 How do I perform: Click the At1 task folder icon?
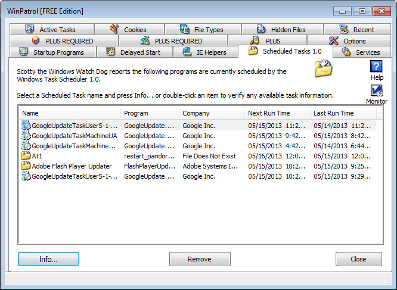pyautogui.click(x=26, y=155)
